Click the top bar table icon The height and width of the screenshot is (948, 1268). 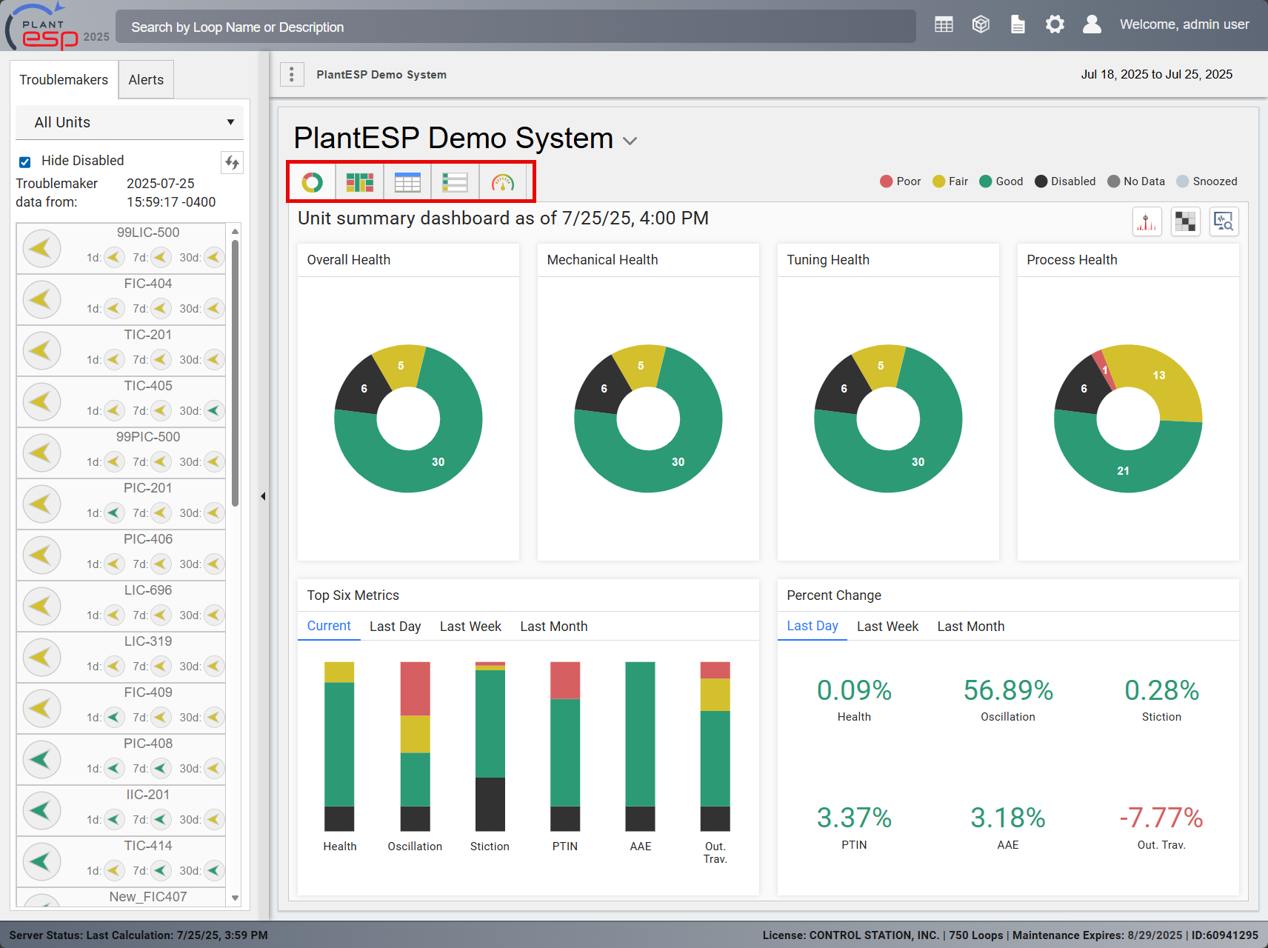[944, 25]
